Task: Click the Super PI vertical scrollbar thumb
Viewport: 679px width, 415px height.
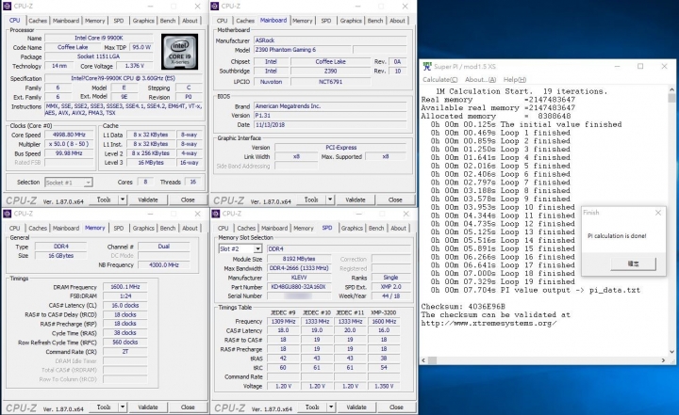Action: click(671, 98)
